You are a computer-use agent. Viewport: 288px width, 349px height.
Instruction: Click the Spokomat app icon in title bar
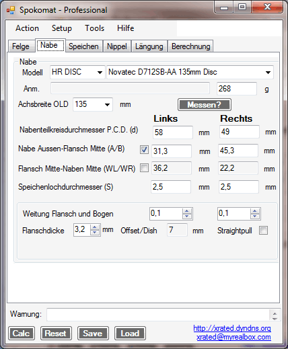click(11, 10)
